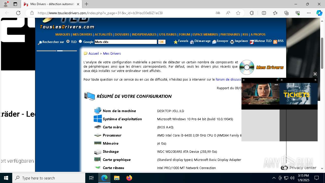Click the Moteur TLD icon
Screen dimensions: 325x183
pos(252,42)
